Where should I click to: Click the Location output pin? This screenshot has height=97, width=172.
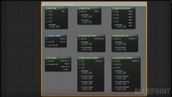pyautogui.click(x=102, y=61)
